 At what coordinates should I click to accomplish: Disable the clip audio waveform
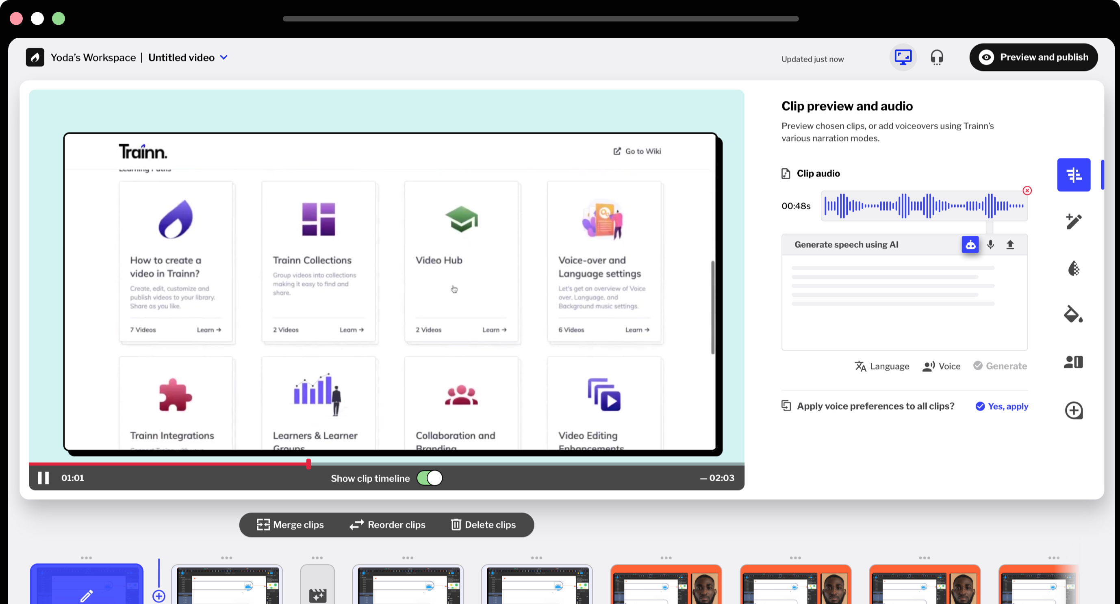click(1026, 190)
